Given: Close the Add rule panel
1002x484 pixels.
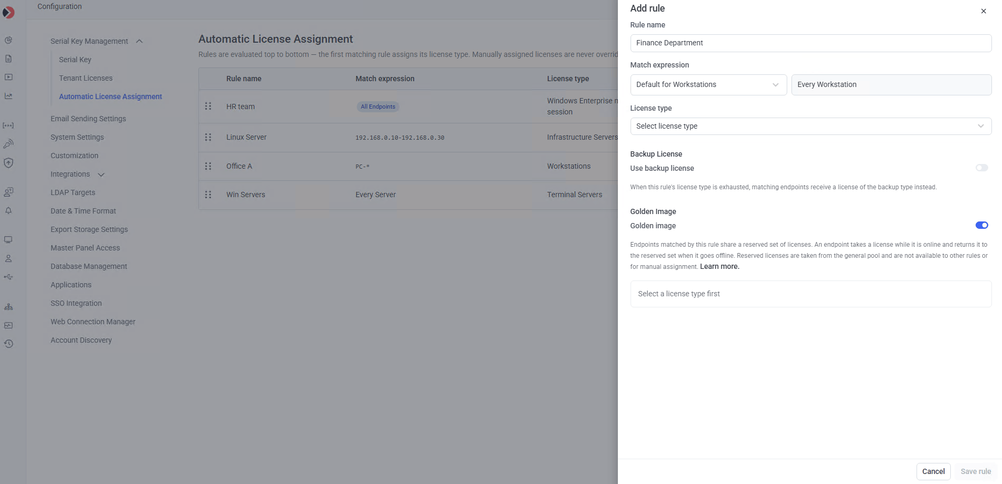Looking at the screenshot, I should 984,11.
